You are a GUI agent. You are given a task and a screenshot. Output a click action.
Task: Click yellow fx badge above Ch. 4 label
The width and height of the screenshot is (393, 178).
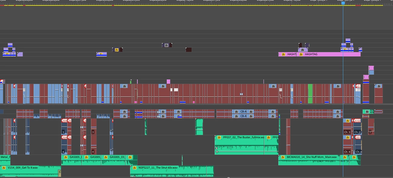pos(348,137)
